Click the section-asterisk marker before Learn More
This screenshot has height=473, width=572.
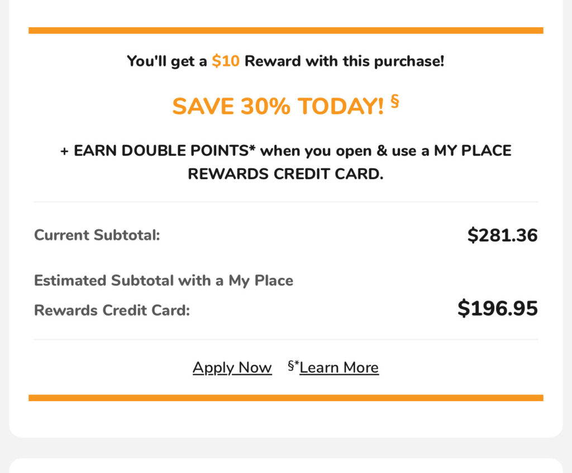[x=293, y=366]
